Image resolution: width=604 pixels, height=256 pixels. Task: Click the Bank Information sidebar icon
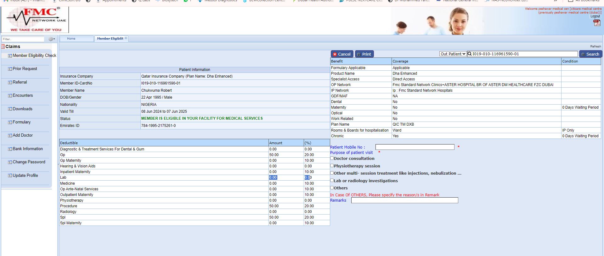click(10, 149)
